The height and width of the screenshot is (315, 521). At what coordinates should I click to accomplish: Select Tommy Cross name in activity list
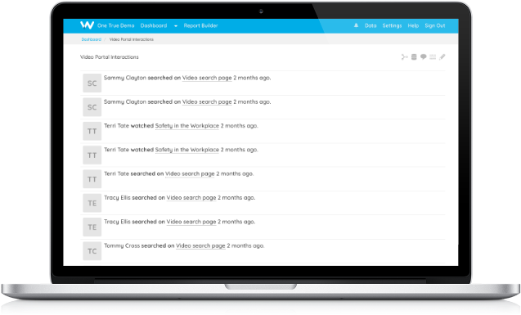[x=122, y=246]
